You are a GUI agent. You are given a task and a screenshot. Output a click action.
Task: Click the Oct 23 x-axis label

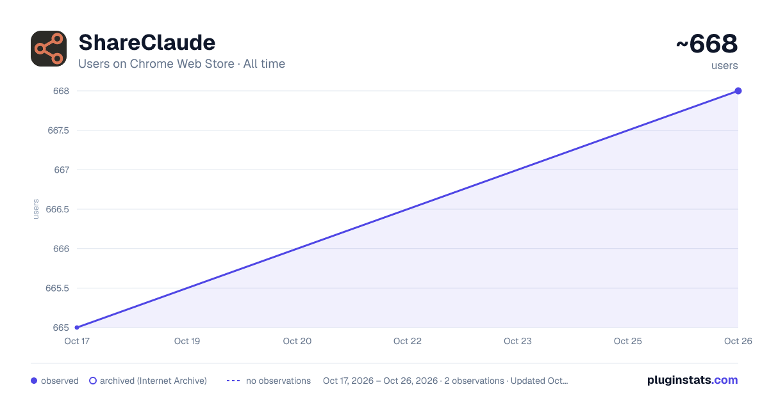(518, 341)
